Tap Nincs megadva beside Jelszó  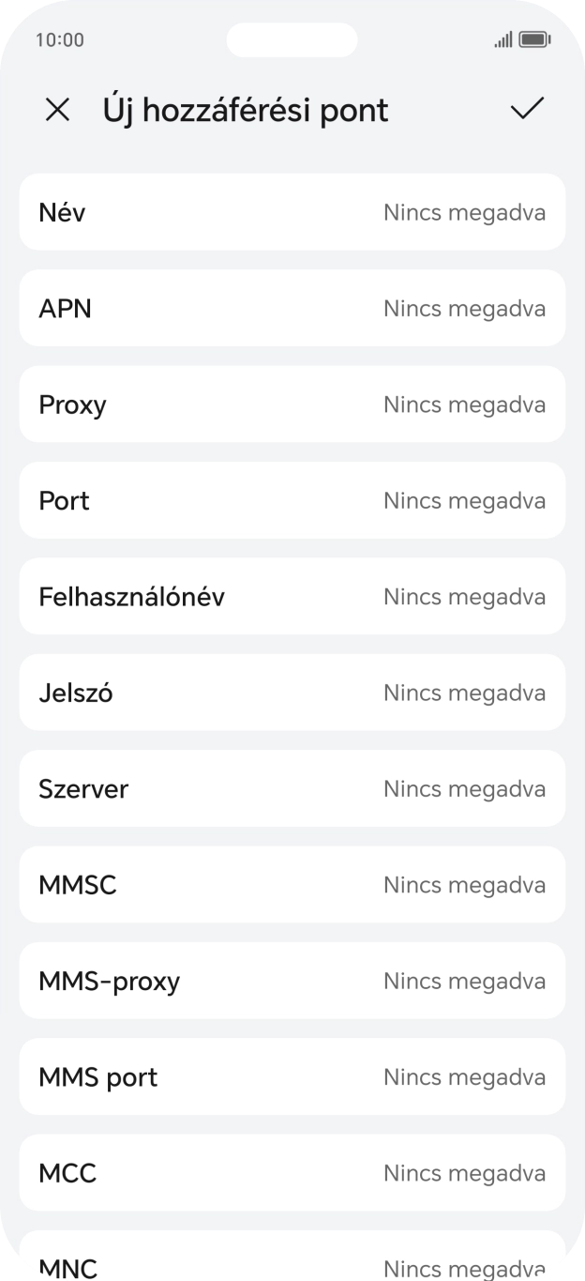coord(464,693)
